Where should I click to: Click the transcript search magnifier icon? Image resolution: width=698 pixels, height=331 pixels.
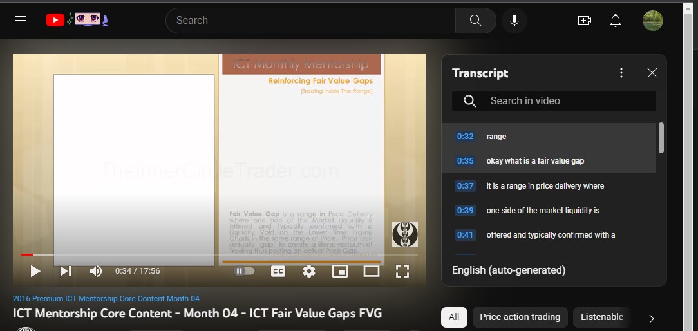point(469,101)
